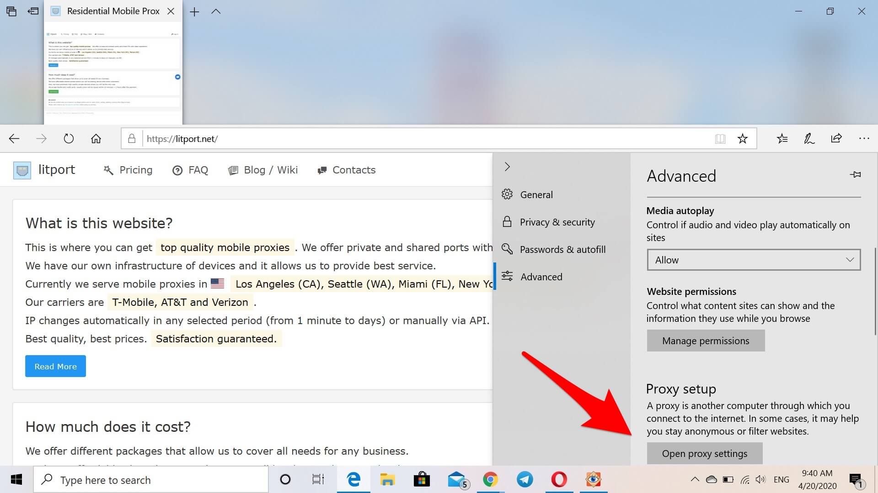Viewport: 878px width, 493px height.
Task: Go to the home page icon
Action: 96,139
